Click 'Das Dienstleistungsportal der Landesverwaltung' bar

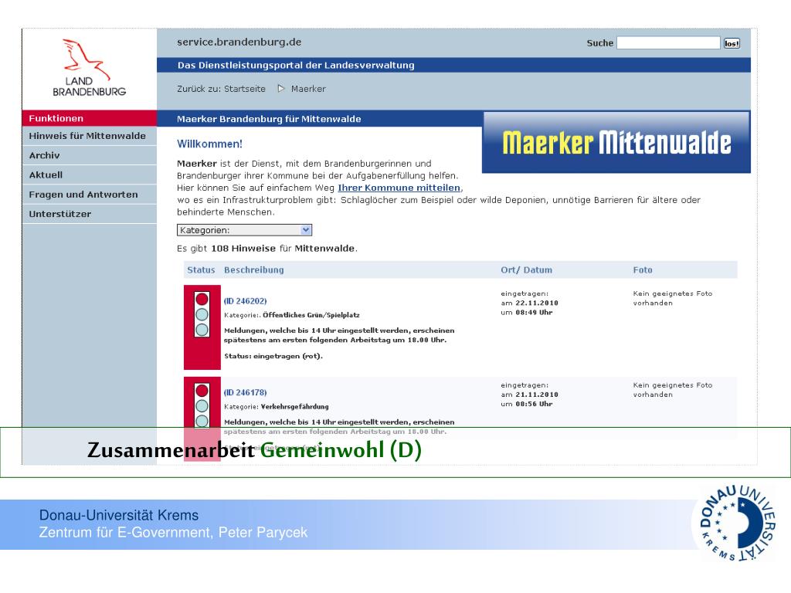tap(453, 65)
